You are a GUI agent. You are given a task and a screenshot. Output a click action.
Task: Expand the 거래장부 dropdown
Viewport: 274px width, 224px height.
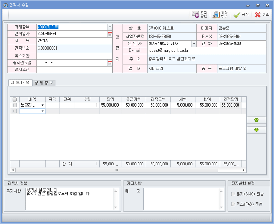(110, 27)
